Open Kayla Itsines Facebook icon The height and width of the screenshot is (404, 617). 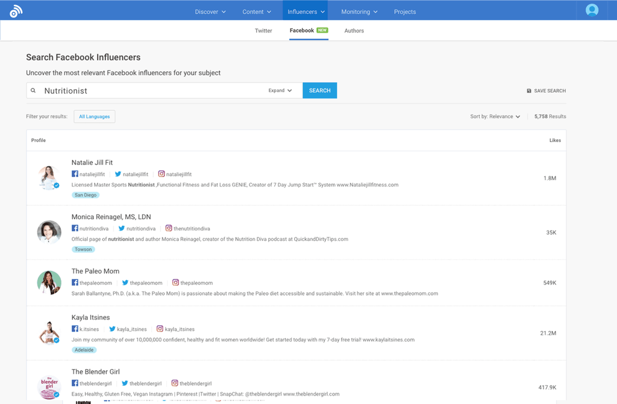pyautogui.click(x=75, y=329)
